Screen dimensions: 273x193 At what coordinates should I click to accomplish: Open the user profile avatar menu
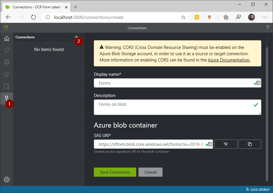252,17
